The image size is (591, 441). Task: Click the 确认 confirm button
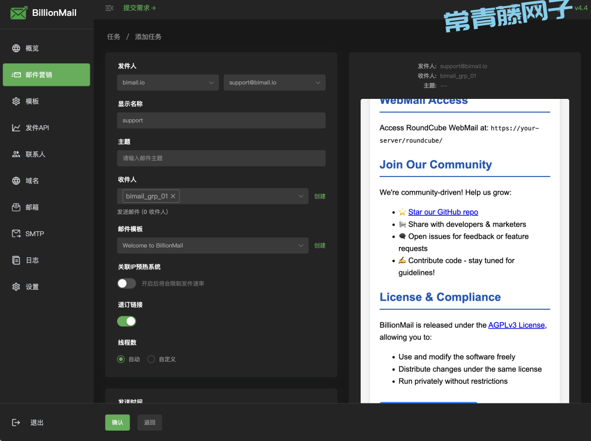point(117,422)
